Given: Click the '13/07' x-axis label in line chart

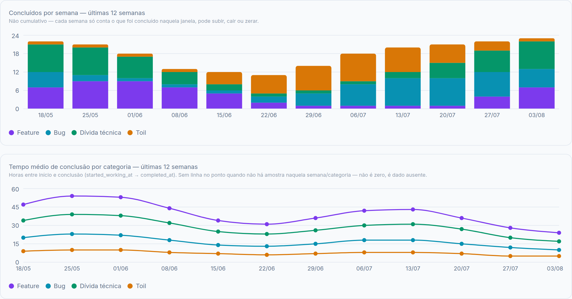Looking at the screenshot, I should coord(413,268).
